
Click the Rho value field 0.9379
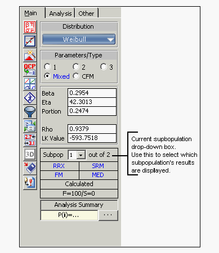pyautogui.click(x=92, y=129)
